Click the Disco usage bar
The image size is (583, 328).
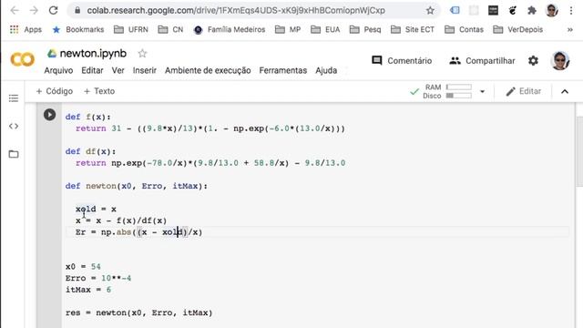459,96
